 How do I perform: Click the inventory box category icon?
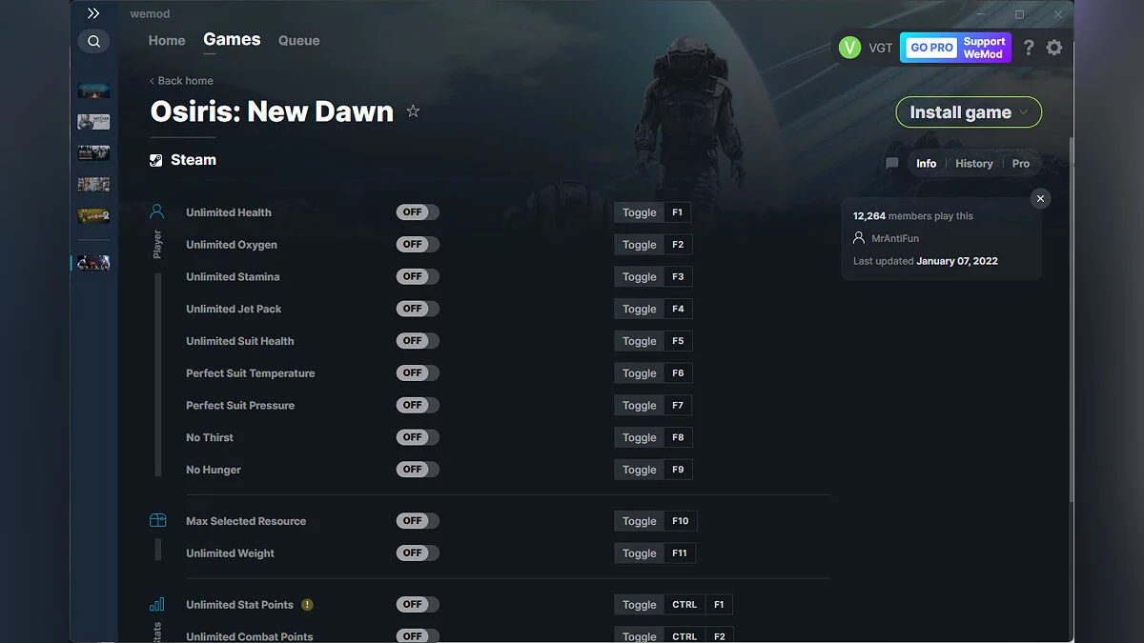pyautogui.click(x=157, y=520)
